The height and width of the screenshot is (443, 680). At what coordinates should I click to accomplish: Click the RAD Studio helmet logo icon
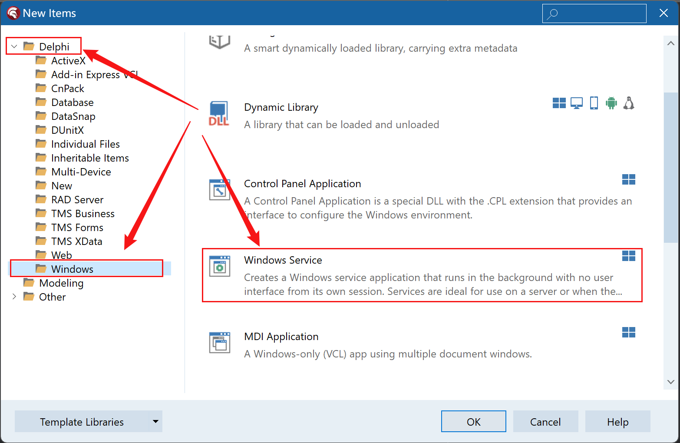(x=13, y=13)
